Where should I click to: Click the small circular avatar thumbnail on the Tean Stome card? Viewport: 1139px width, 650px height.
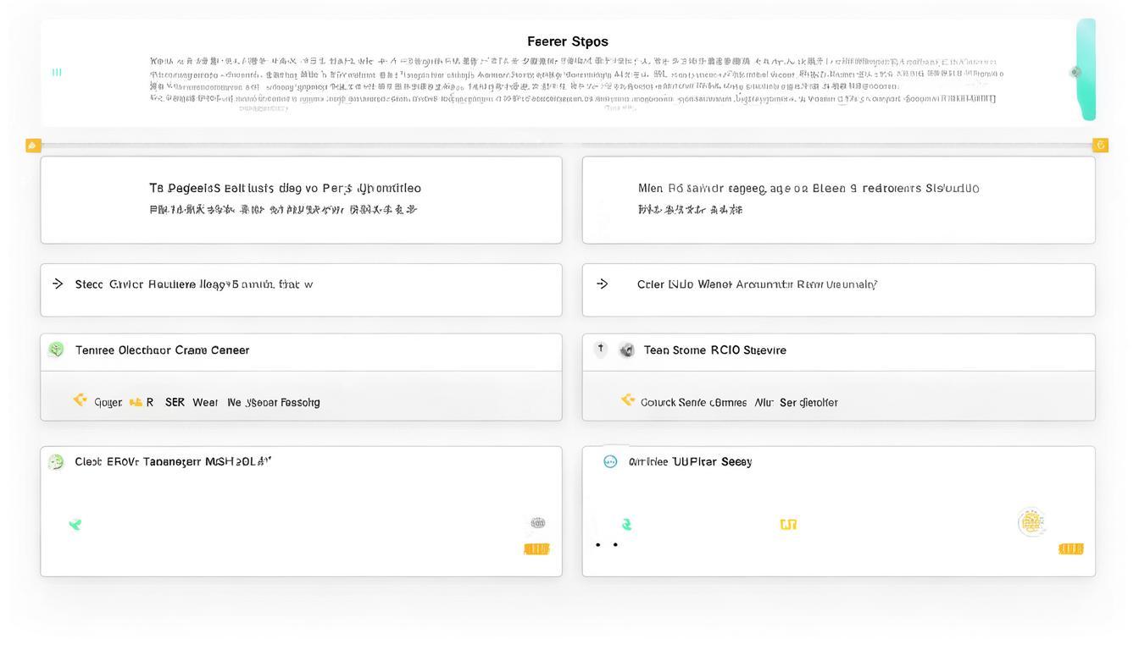[x=600, y=349]
